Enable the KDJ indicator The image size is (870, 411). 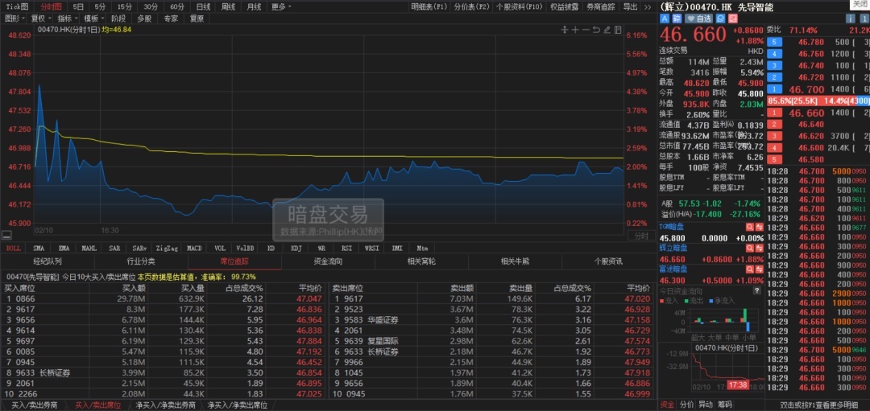click(x=296, y=249)
